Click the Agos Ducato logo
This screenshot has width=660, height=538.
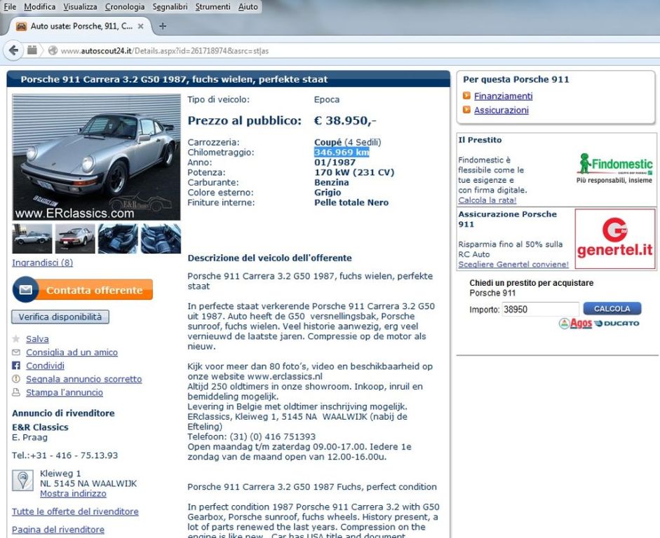coord(599,323)
